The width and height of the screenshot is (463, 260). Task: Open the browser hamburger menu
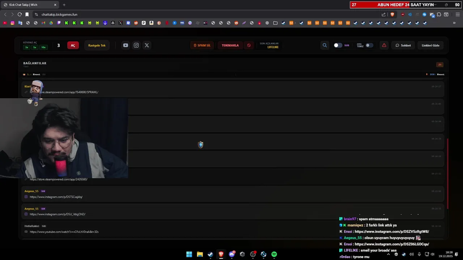[x=458, y=14]
